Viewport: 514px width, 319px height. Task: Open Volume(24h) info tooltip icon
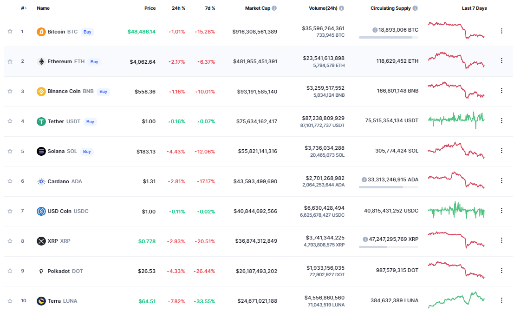point(342,8)
